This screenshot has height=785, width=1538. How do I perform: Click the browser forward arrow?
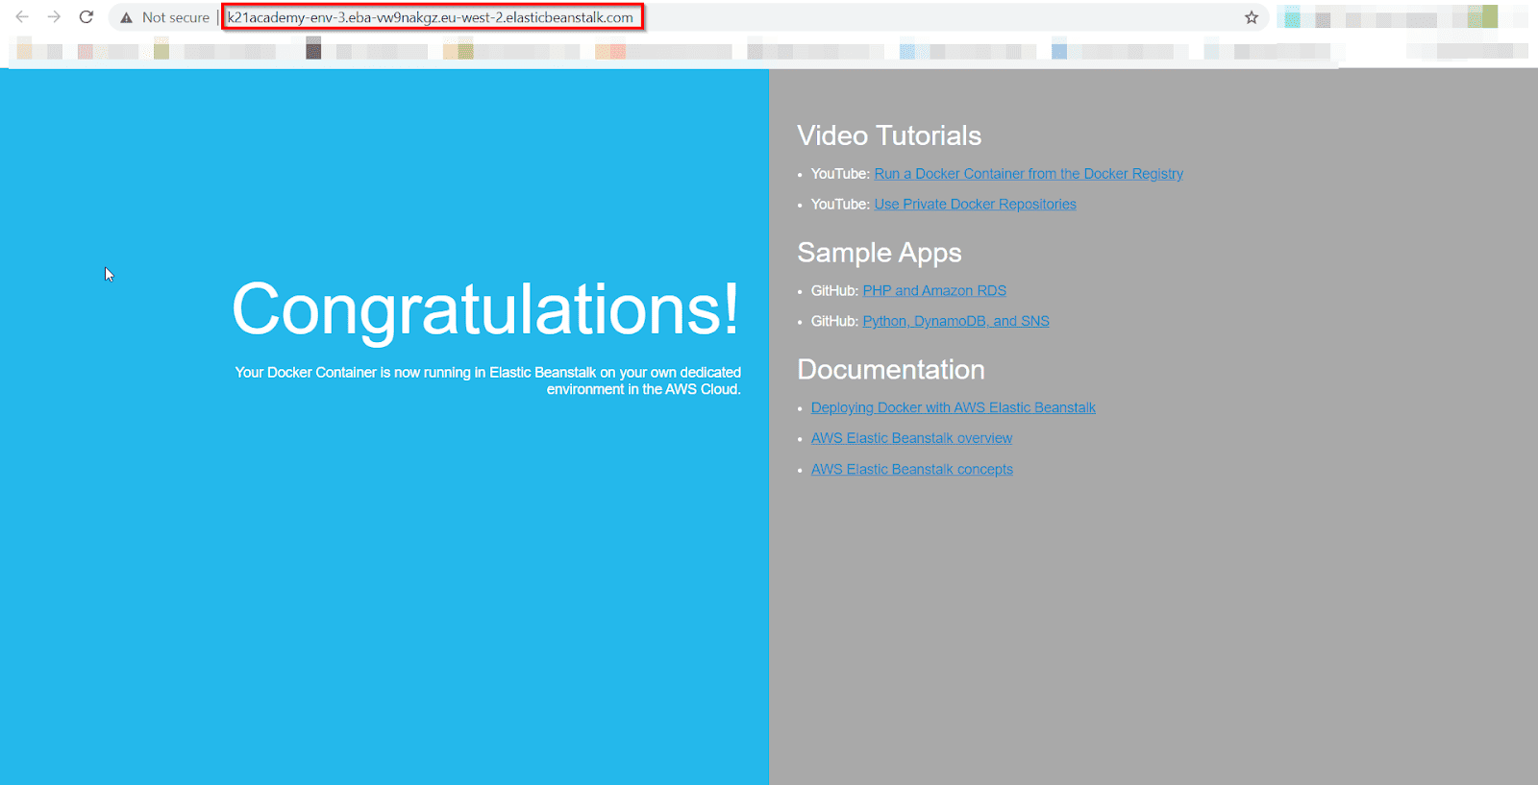click(x=54, y=17)
